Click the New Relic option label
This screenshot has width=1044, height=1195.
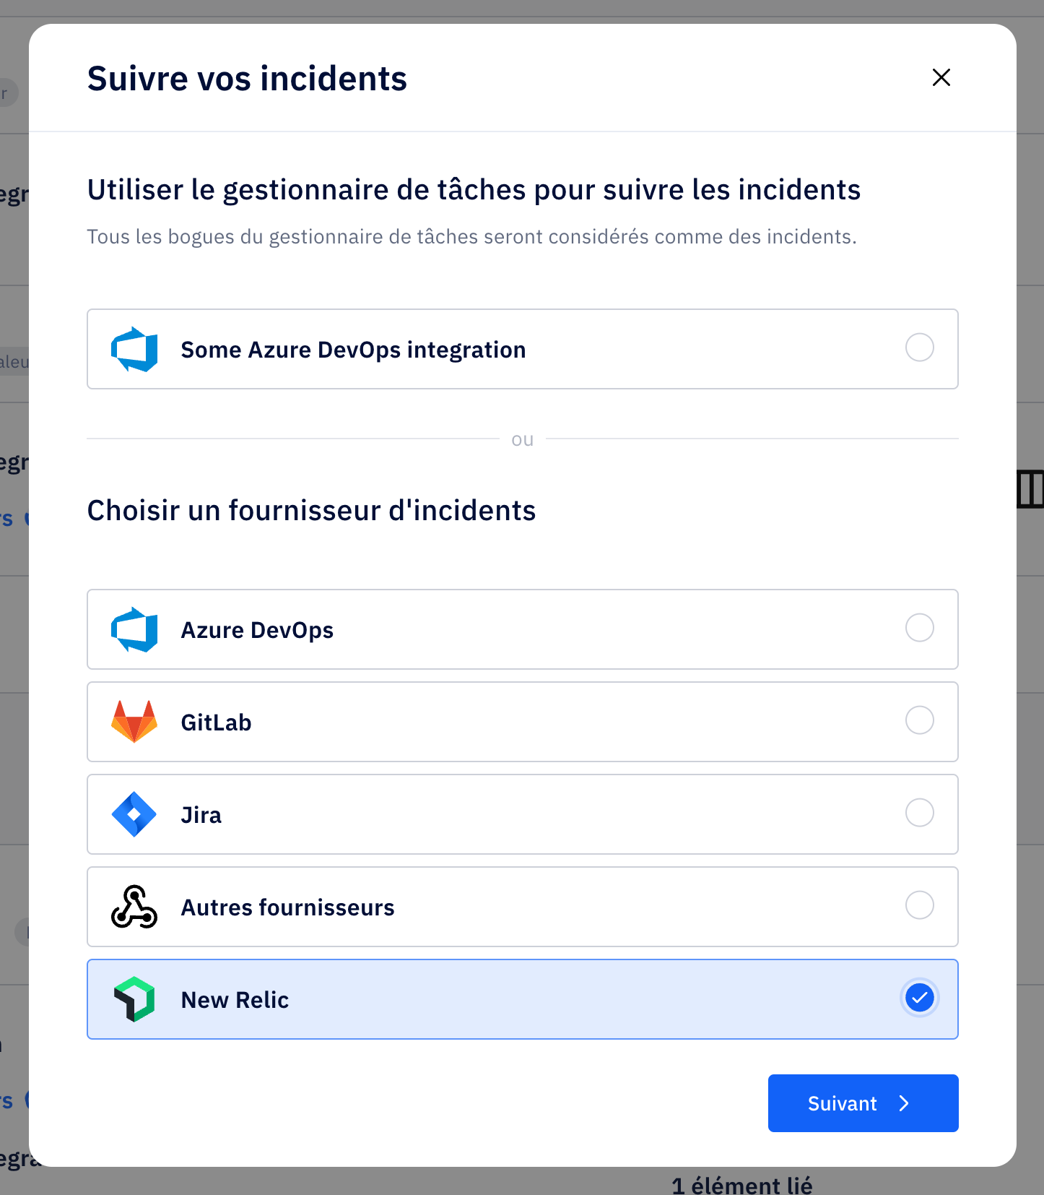click(x=235, y=1000)
